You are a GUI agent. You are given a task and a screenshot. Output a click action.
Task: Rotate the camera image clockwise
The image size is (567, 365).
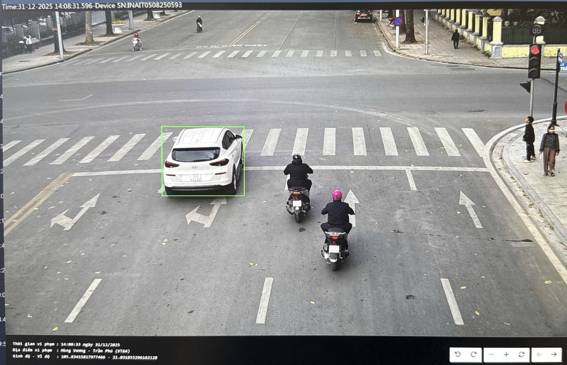click(473, 354)
